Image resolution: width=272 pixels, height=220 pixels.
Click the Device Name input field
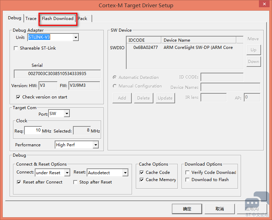coord(230,87)
